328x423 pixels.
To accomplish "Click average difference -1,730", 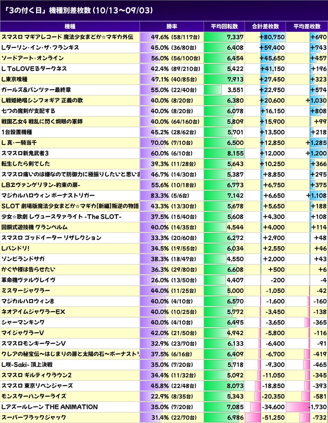I will (x=317, y=407).
